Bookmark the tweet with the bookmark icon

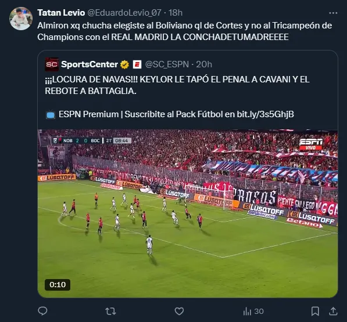pyautogui.click(x=315, y=312)
